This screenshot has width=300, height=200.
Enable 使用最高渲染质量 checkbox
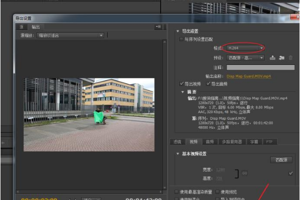[176, 192]
